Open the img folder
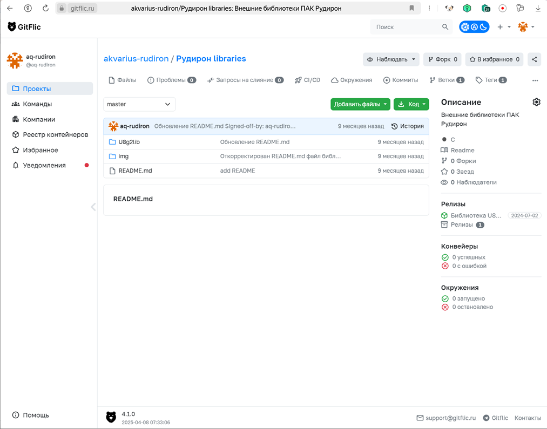The width and height of the screenshot is (547, 429). coord(124,156)
